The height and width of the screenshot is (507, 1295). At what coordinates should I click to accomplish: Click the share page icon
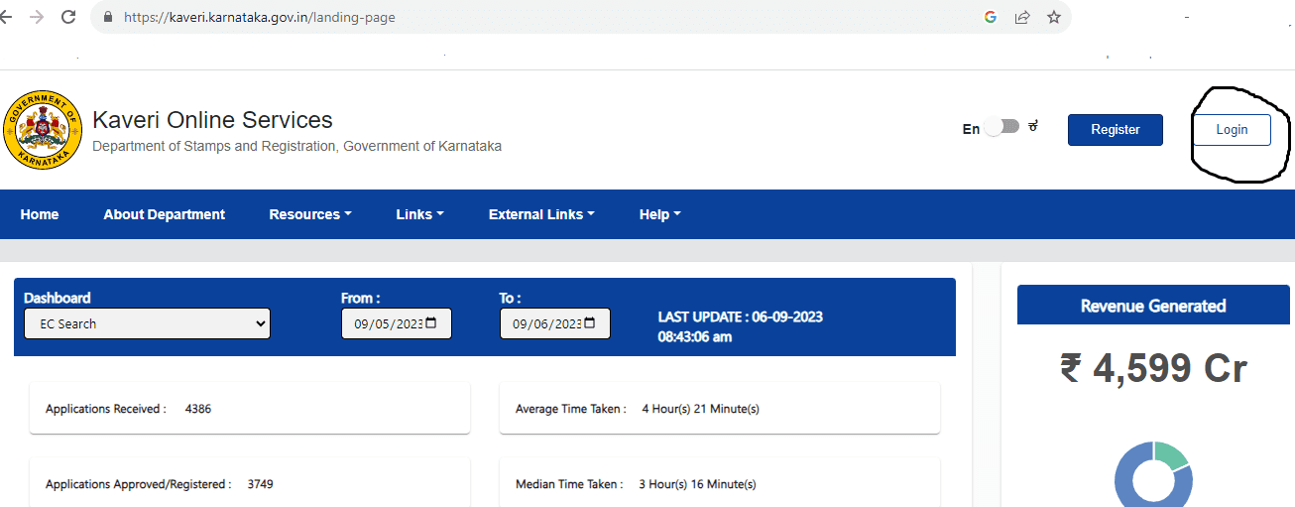pos(1021,17)
